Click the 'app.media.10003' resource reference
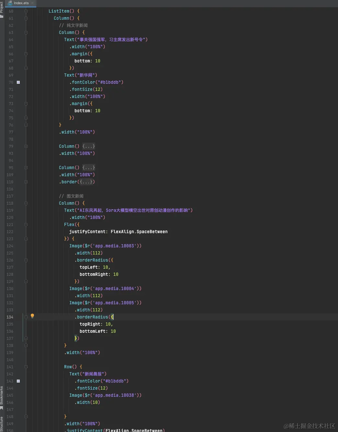Image resolution: width=338 pixels, height=432 pixels. [114, 246]
